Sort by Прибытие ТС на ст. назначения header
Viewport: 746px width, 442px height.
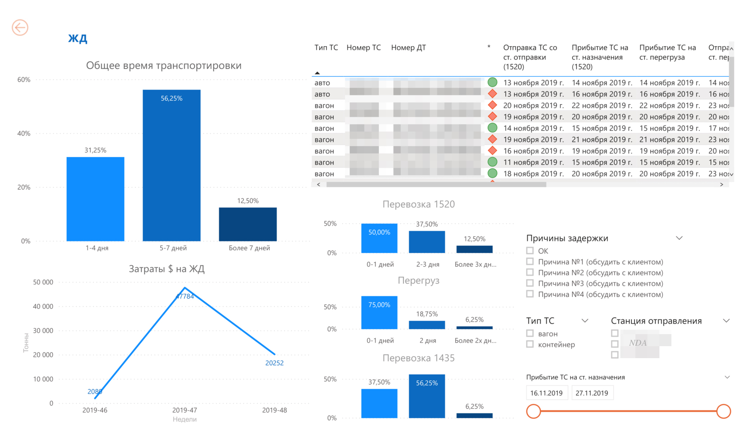pos(599,57)
